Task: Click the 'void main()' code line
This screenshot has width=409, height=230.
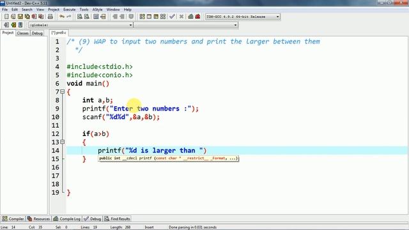Action: coord(88,84)
